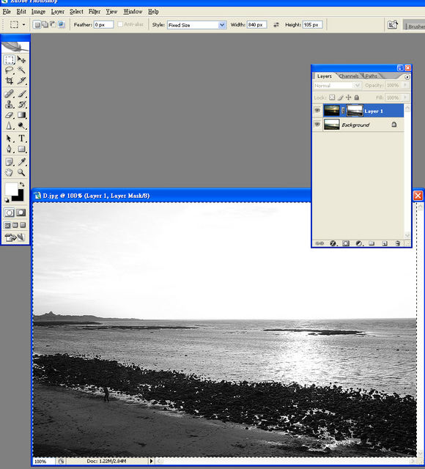Image resolution: width=425 pixels, height=469 pixels.
Task: Select the Crop tool
Action: [x=10, y=81]
